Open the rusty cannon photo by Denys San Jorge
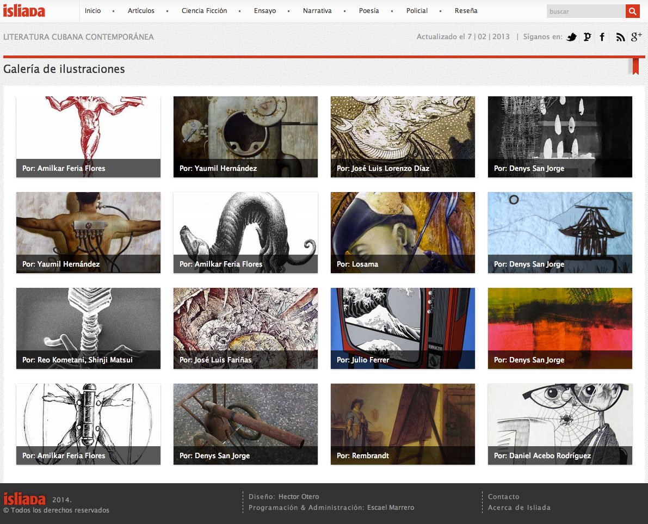 [245, 424]
